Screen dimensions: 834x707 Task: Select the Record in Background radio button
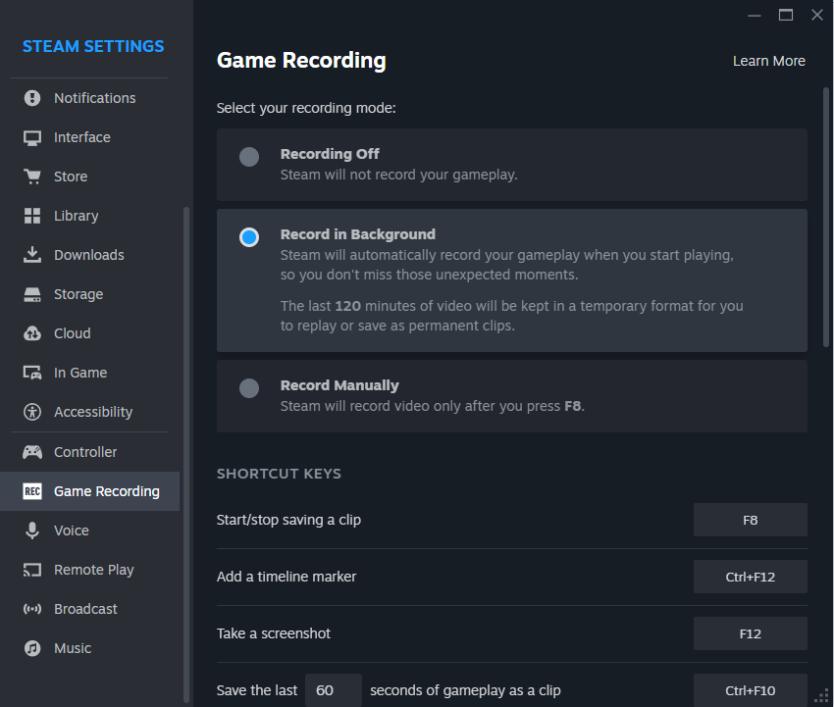[249, 237]
